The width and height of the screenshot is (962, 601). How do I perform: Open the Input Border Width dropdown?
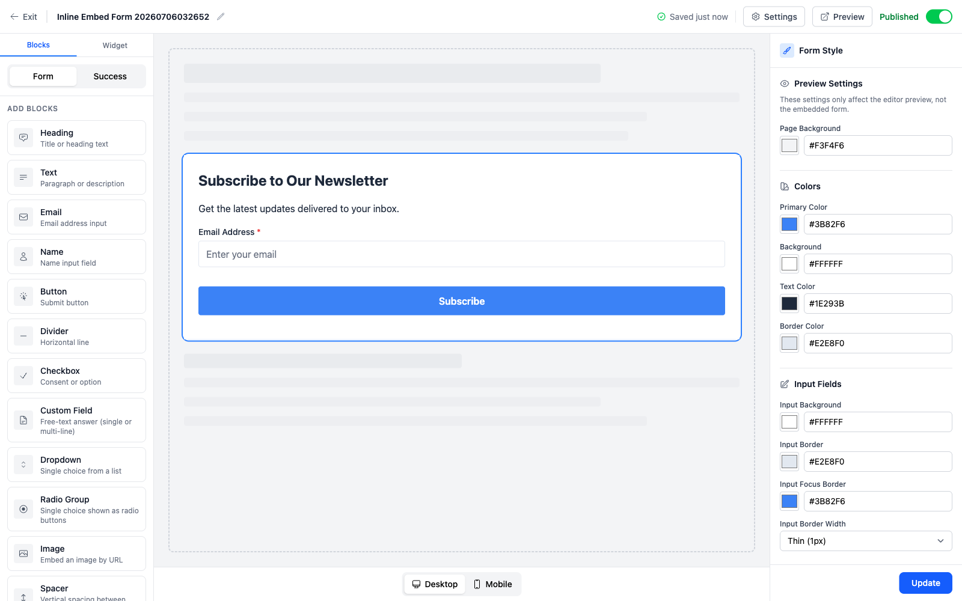[866, 541]
